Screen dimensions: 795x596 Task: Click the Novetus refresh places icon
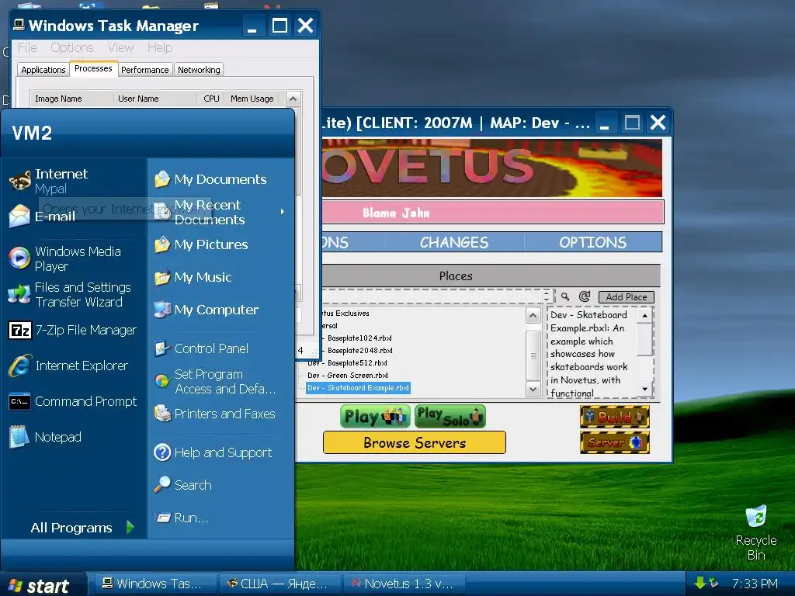(x=585, y=296)
